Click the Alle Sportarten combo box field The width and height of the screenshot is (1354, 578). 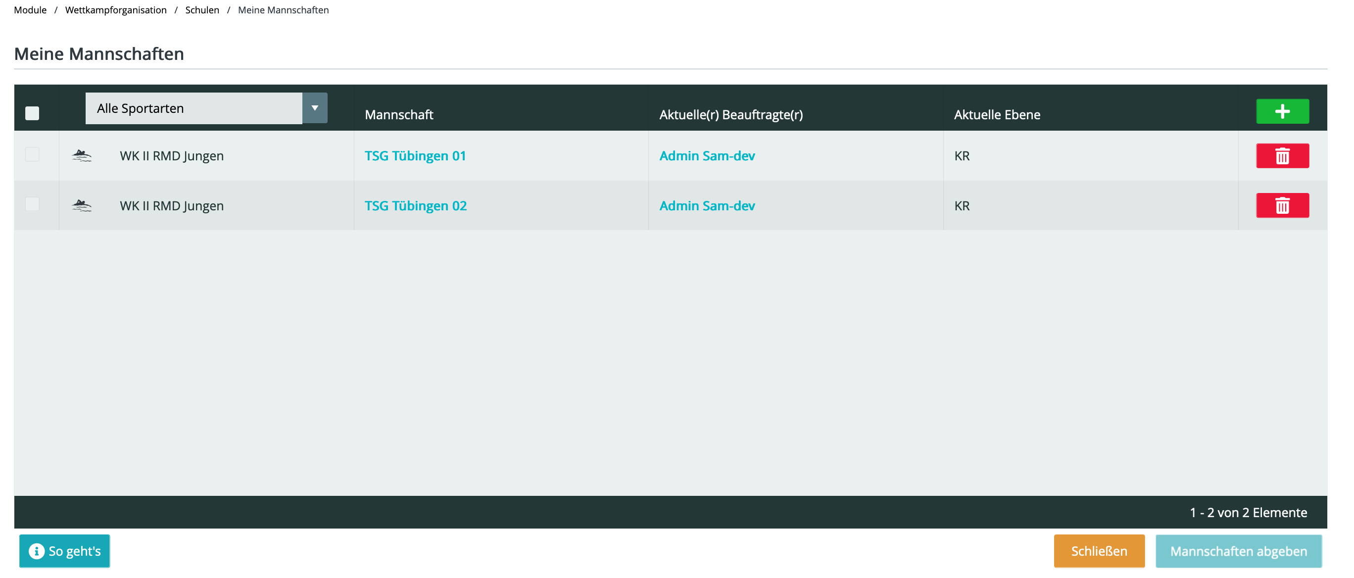coord(193,108)
